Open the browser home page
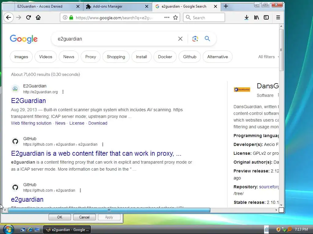This screenshot has height=234, width=313. pos(38,17)
